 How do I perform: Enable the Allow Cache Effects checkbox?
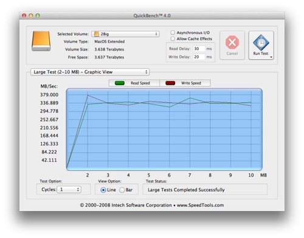173,38
